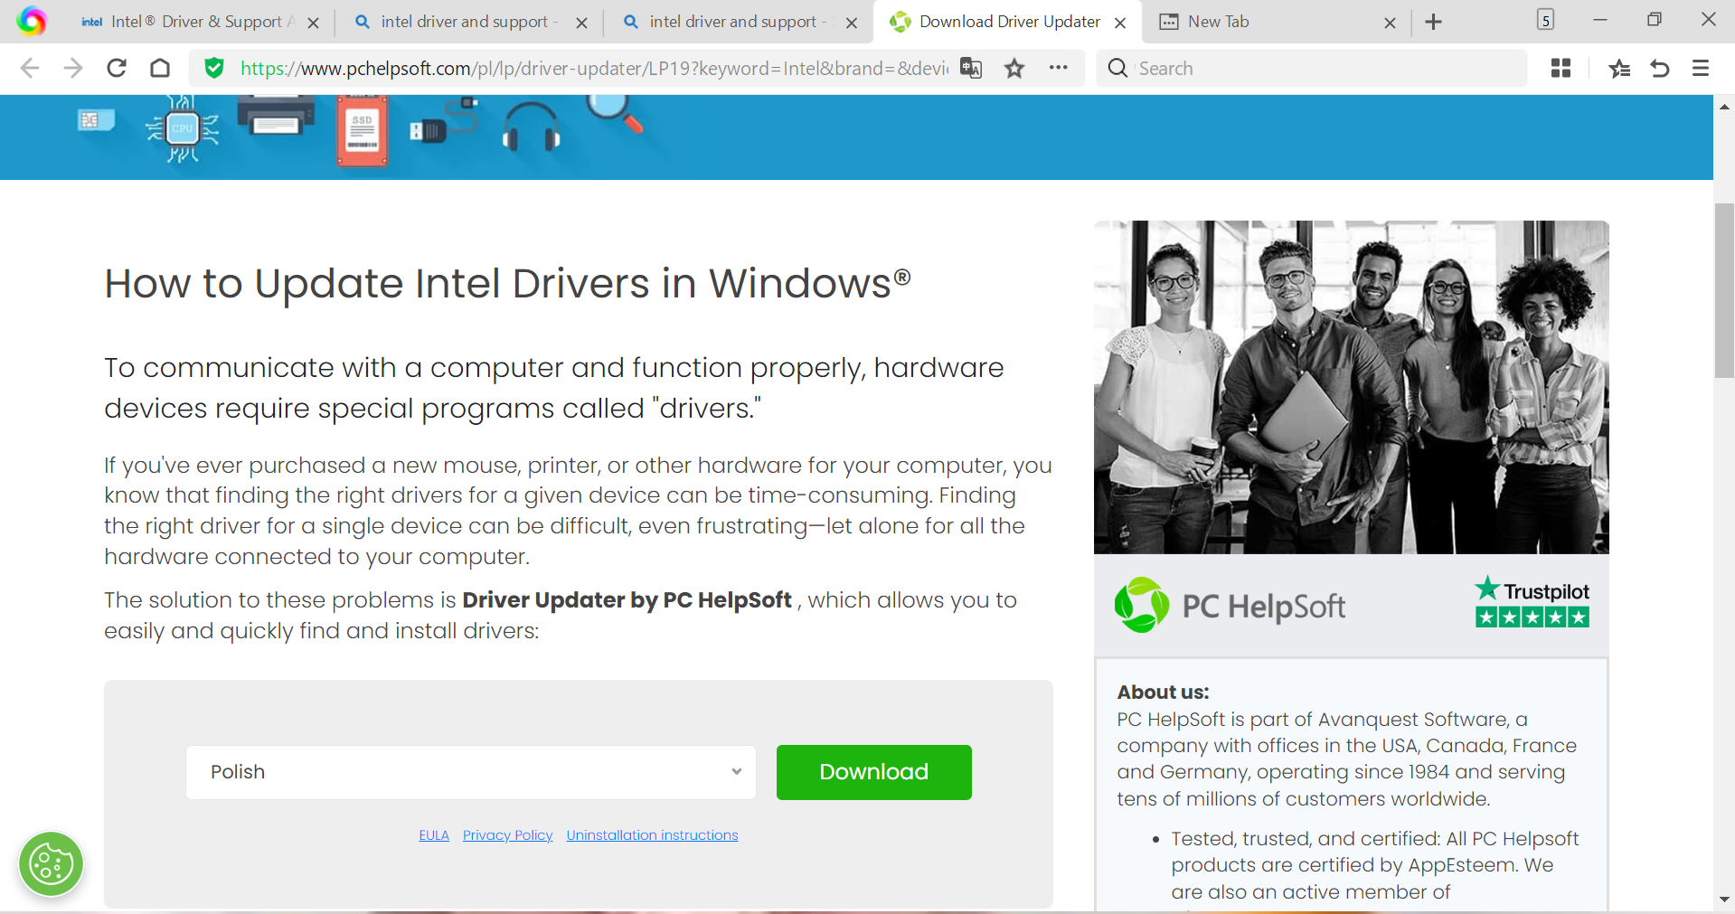Select the Download Driver Updater tab
Viewport: 1735px width, 914px height.
[x=1007, y=22]
